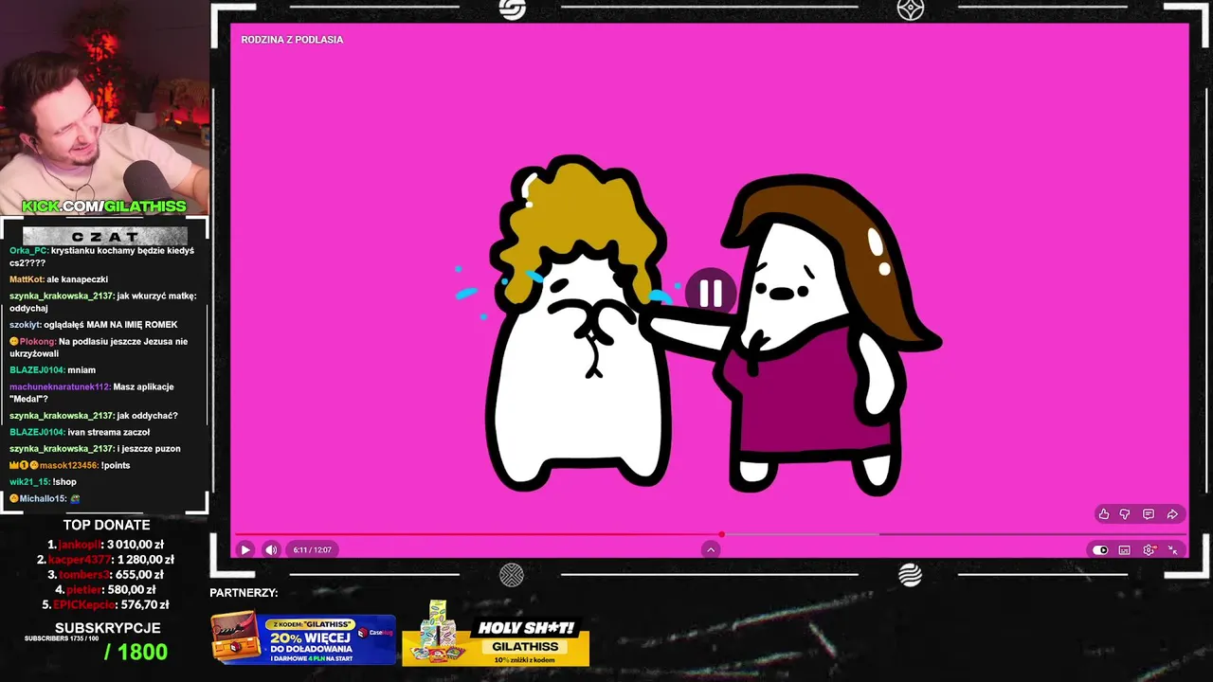Click the szokiyt message about MAM NA IMIĘ ROMEK

point(94,325)
